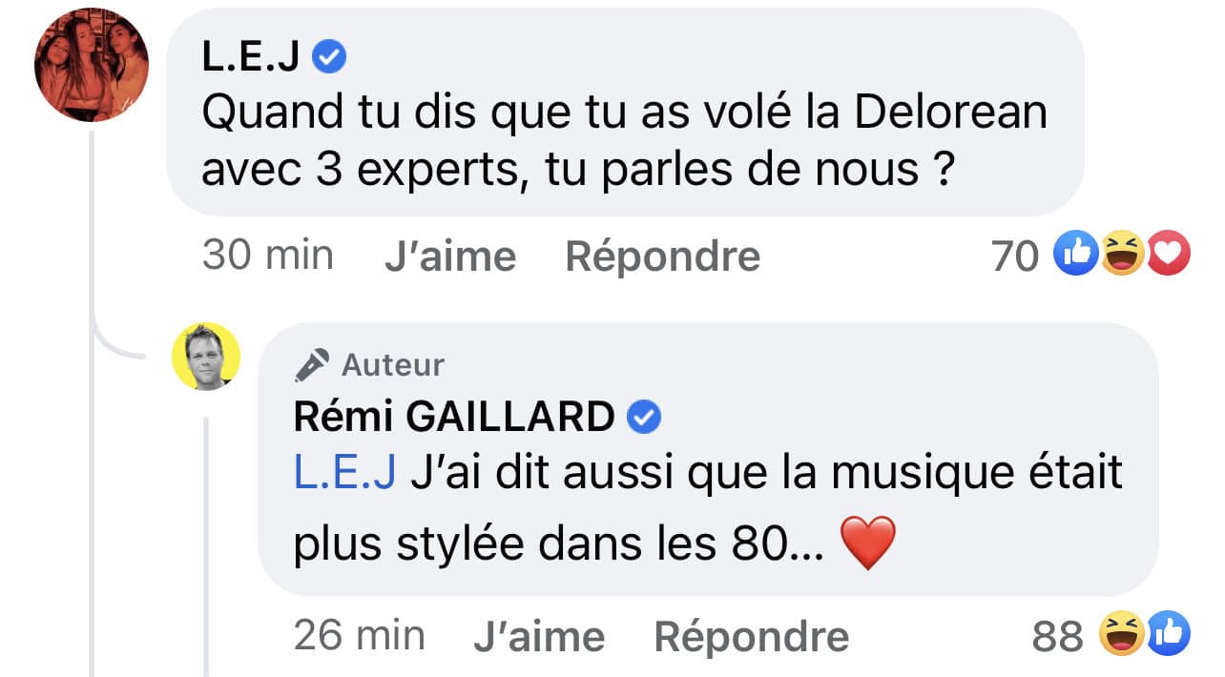Click the laughing reaction on Rémi's reply
Viewport: 1225px width, 677px height.
tap(1122, 634)
